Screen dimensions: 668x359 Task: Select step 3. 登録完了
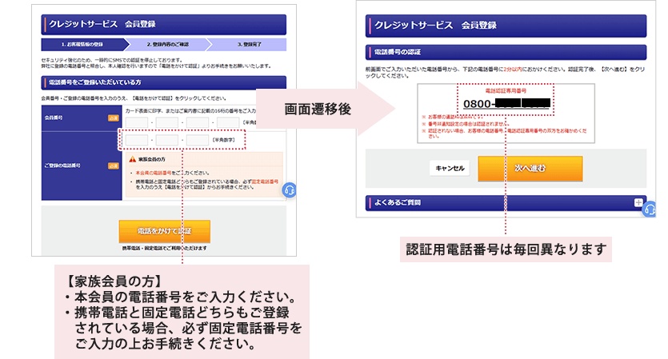[248, 44]
